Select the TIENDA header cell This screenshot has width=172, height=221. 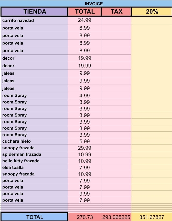tap(35, 12)
